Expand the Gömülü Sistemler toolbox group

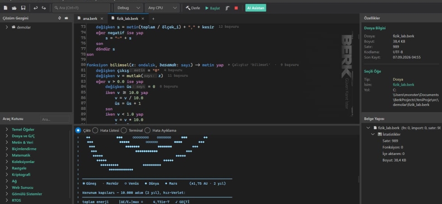[x=7, y=194]
